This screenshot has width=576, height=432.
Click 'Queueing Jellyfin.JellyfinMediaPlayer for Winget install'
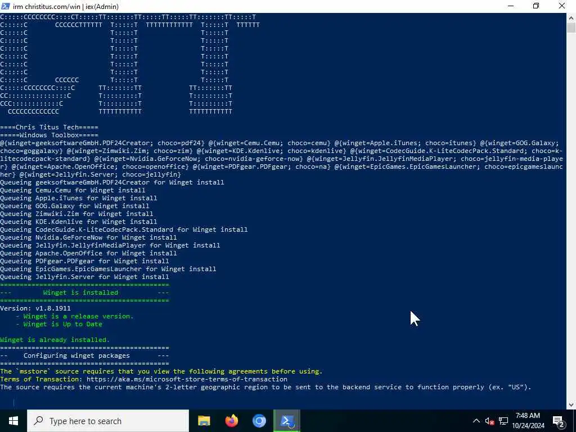(x=110, y=245)
